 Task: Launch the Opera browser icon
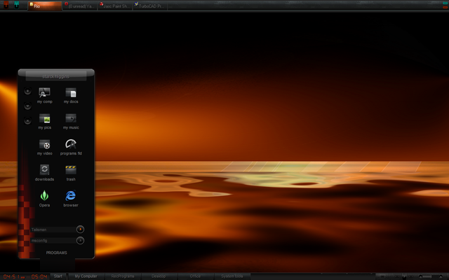click(x=44, y=196)
